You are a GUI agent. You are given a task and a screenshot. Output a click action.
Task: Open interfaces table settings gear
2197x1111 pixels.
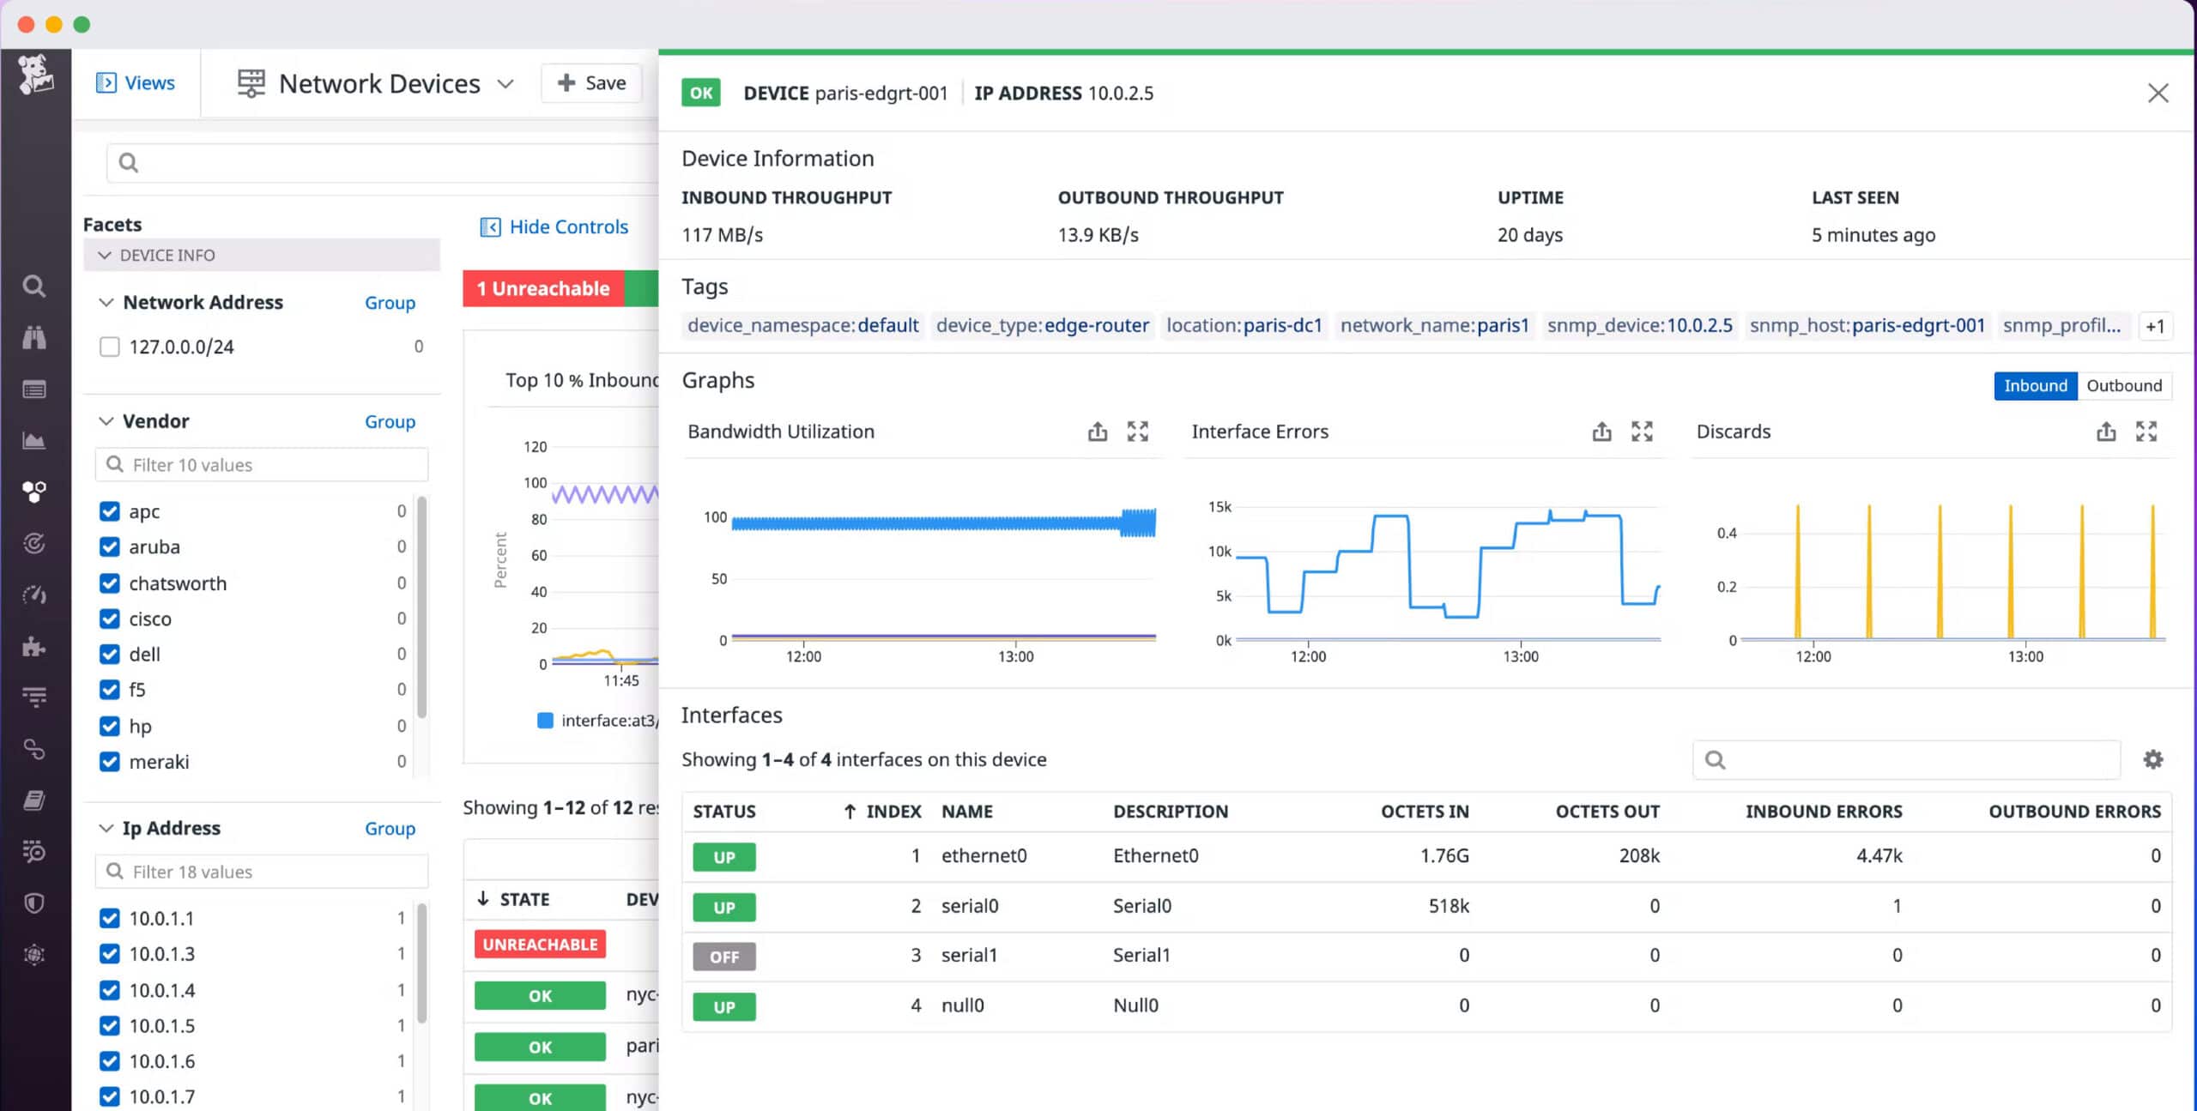(2152, 759)
